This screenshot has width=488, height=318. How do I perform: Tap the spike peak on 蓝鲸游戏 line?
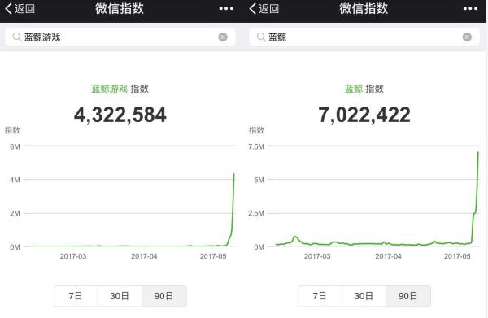(x=233, y=174)
